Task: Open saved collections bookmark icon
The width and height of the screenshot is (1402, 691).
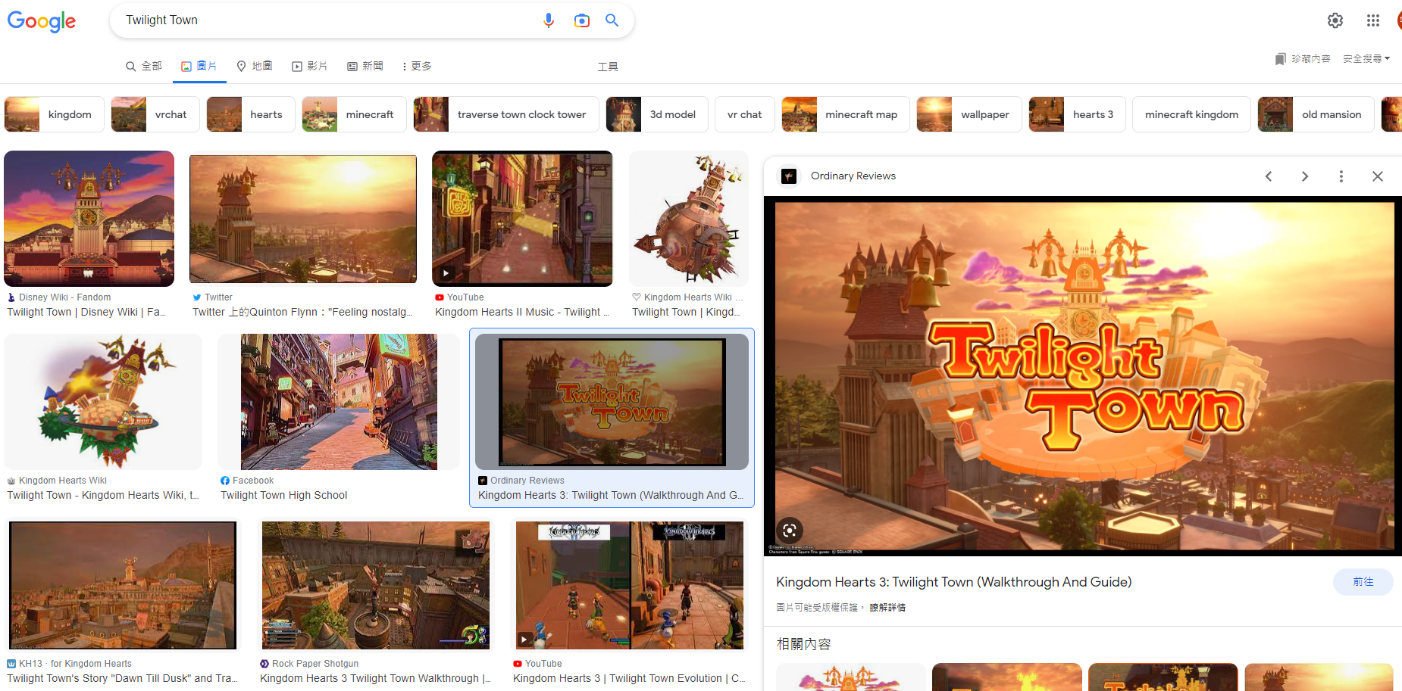Action: tap(1280, 59)
